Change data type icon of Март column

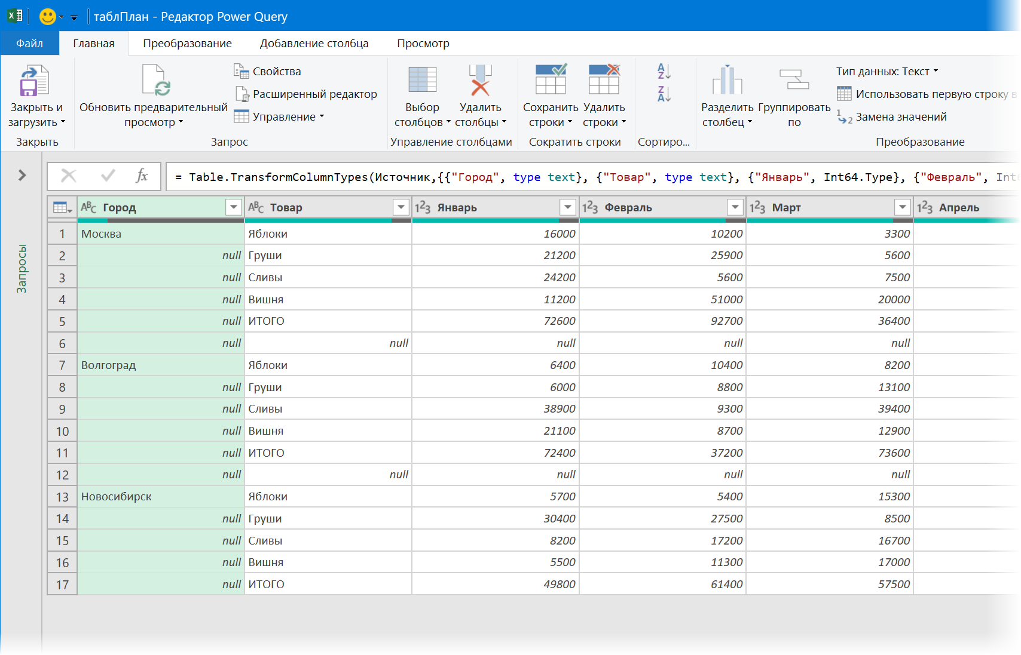[x=757, y=207]
